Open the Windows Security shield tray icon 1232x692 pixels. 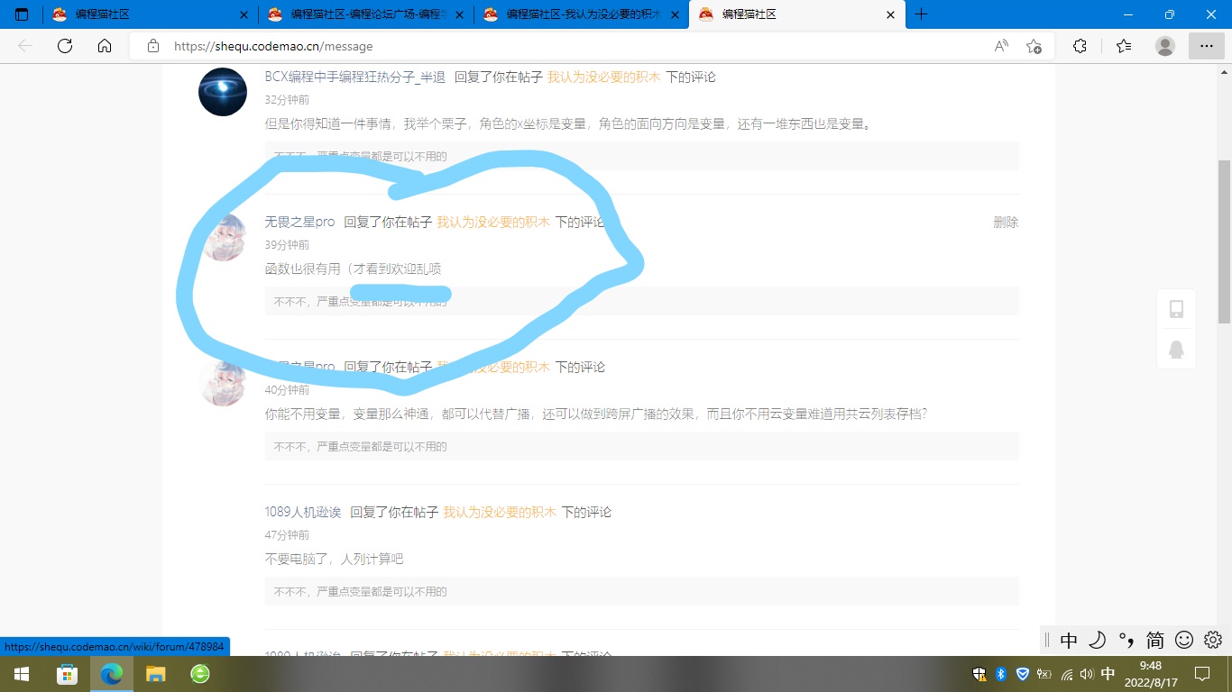tap(979, 674)
